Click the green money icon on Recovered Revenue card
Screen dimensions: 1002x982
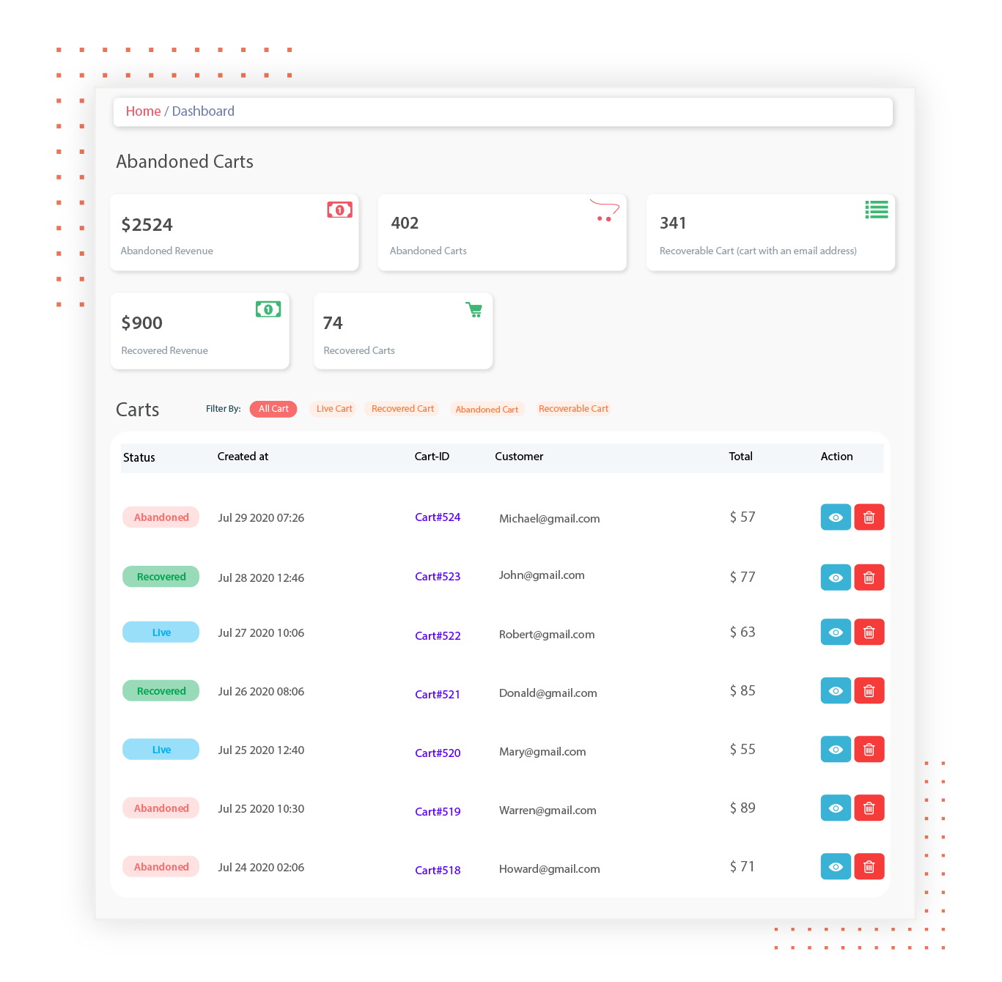pyautogui.click(x=268, y=309)
